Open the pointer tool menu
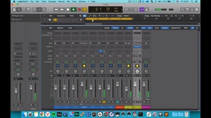This screenshot has height=118, width=211. pyautogui.click(x=107, y=16)
